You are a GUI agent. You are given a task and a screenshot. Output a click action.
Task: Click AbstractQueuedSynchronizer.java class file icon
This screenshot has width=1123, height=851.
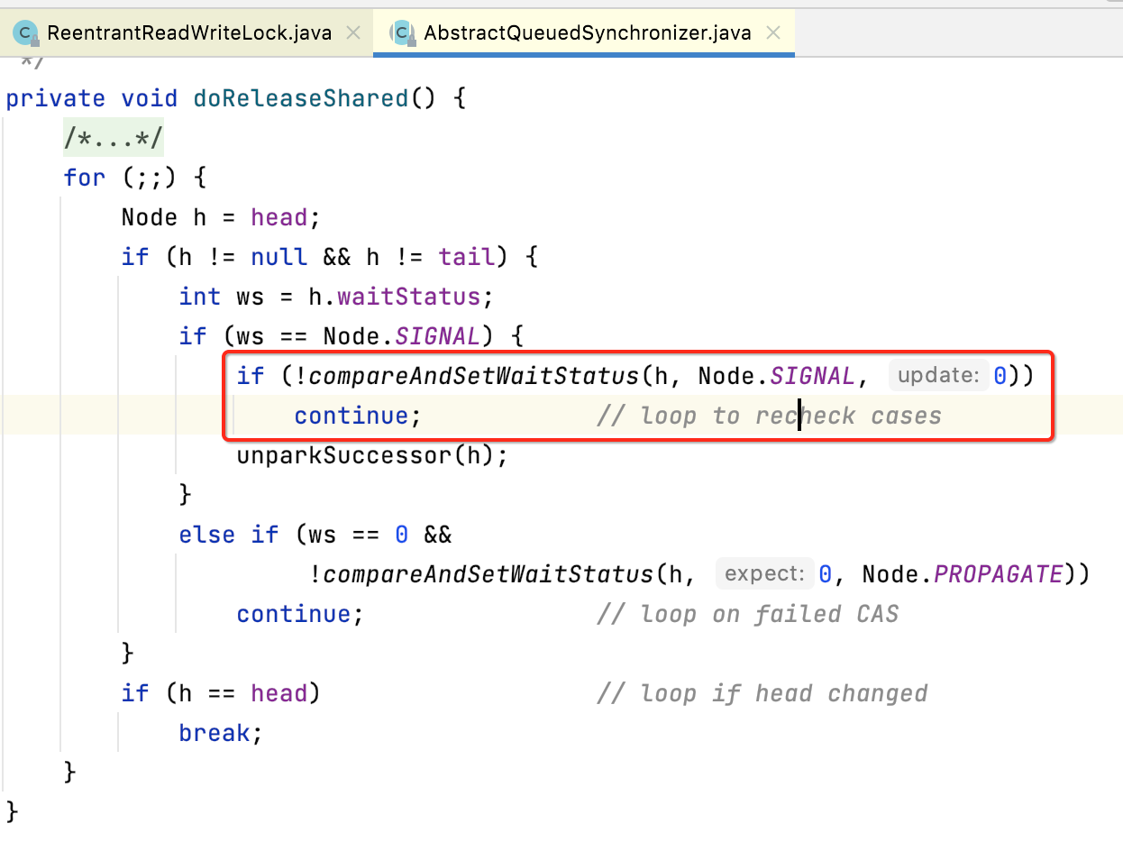point(403,34)
